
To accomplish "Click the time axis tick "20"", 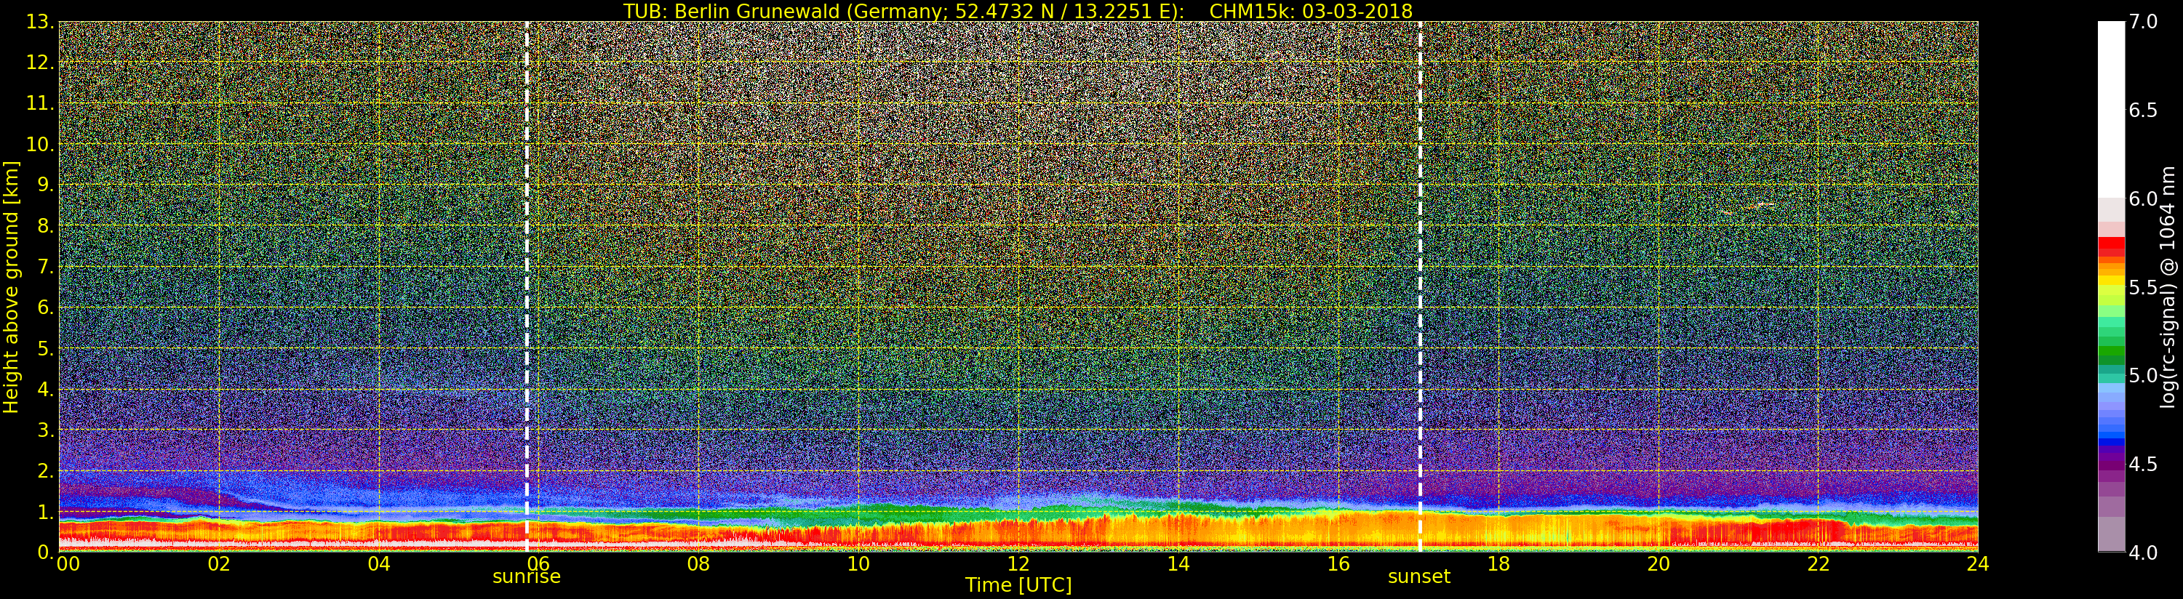I will [x=1658, y=564].
